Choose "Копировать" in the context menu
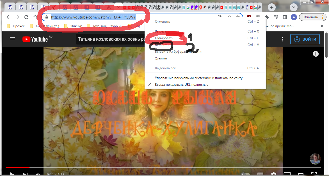Screen dimensions: 329x176 pyautogui.click(x=164, y=38)
